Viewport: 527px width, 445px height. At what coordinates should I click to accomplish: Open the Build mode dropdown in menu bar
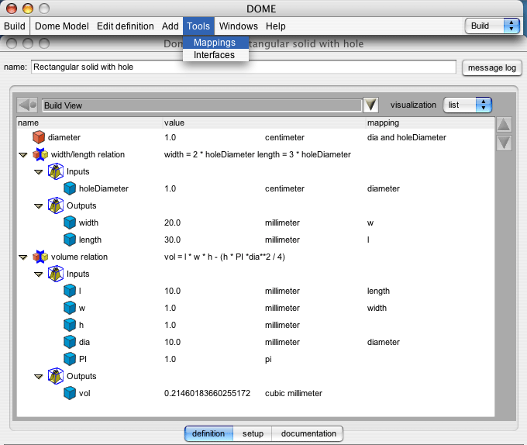click(492, 26)
